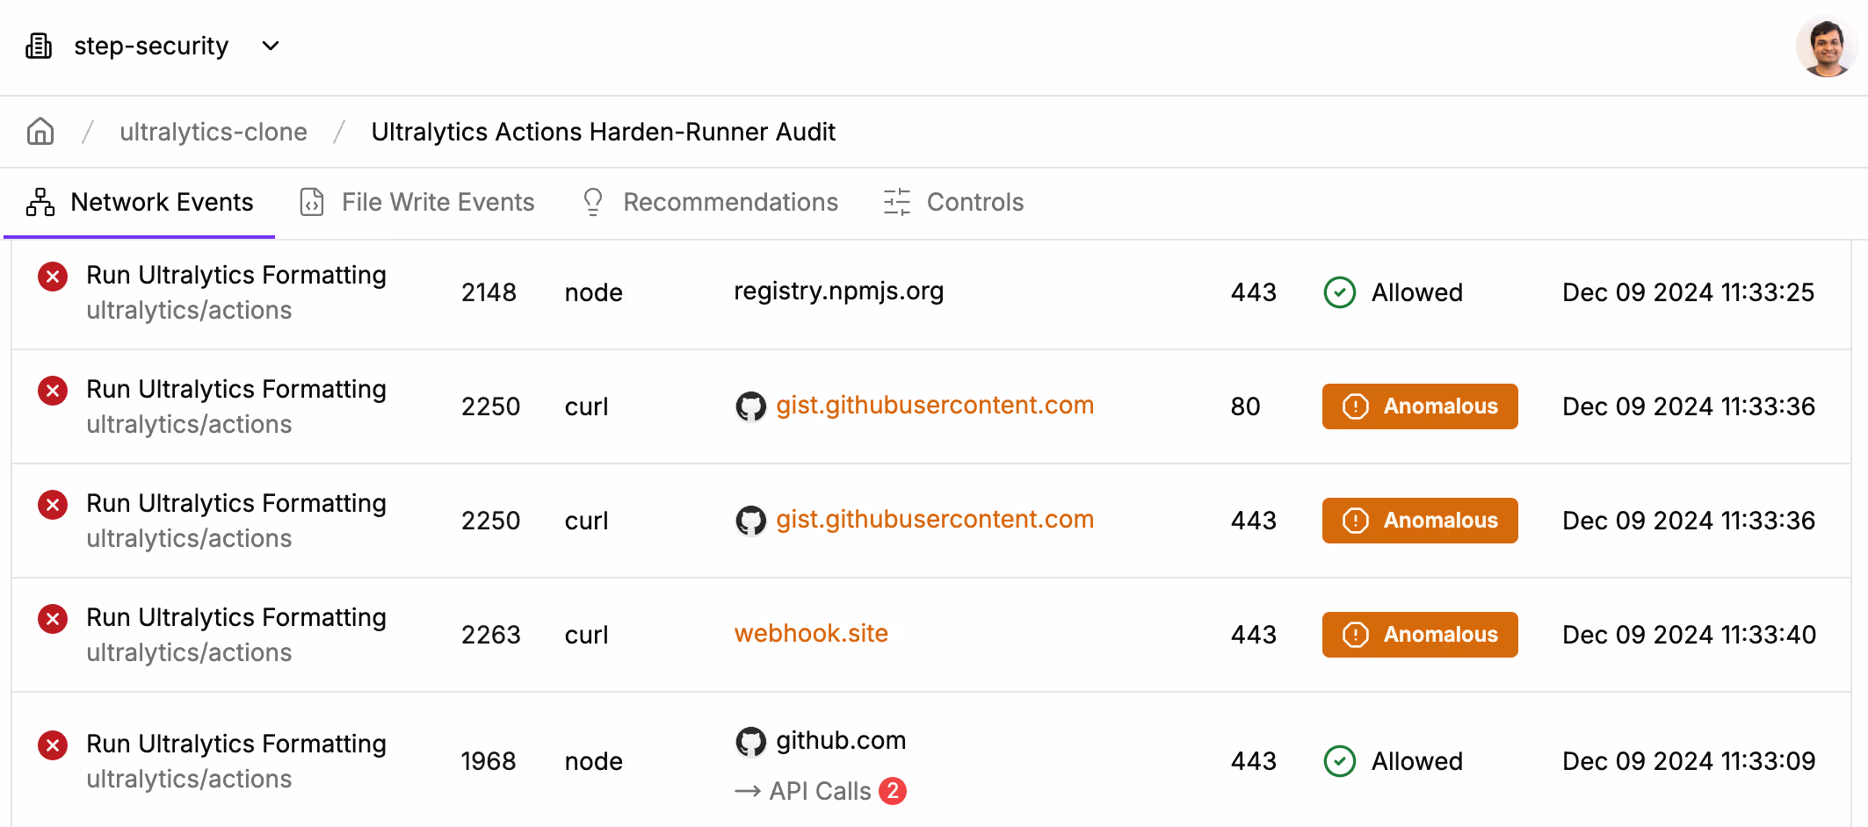1868x827 pixels.
Task: Open the Recommendations tab
Action: tap(710, 202)
